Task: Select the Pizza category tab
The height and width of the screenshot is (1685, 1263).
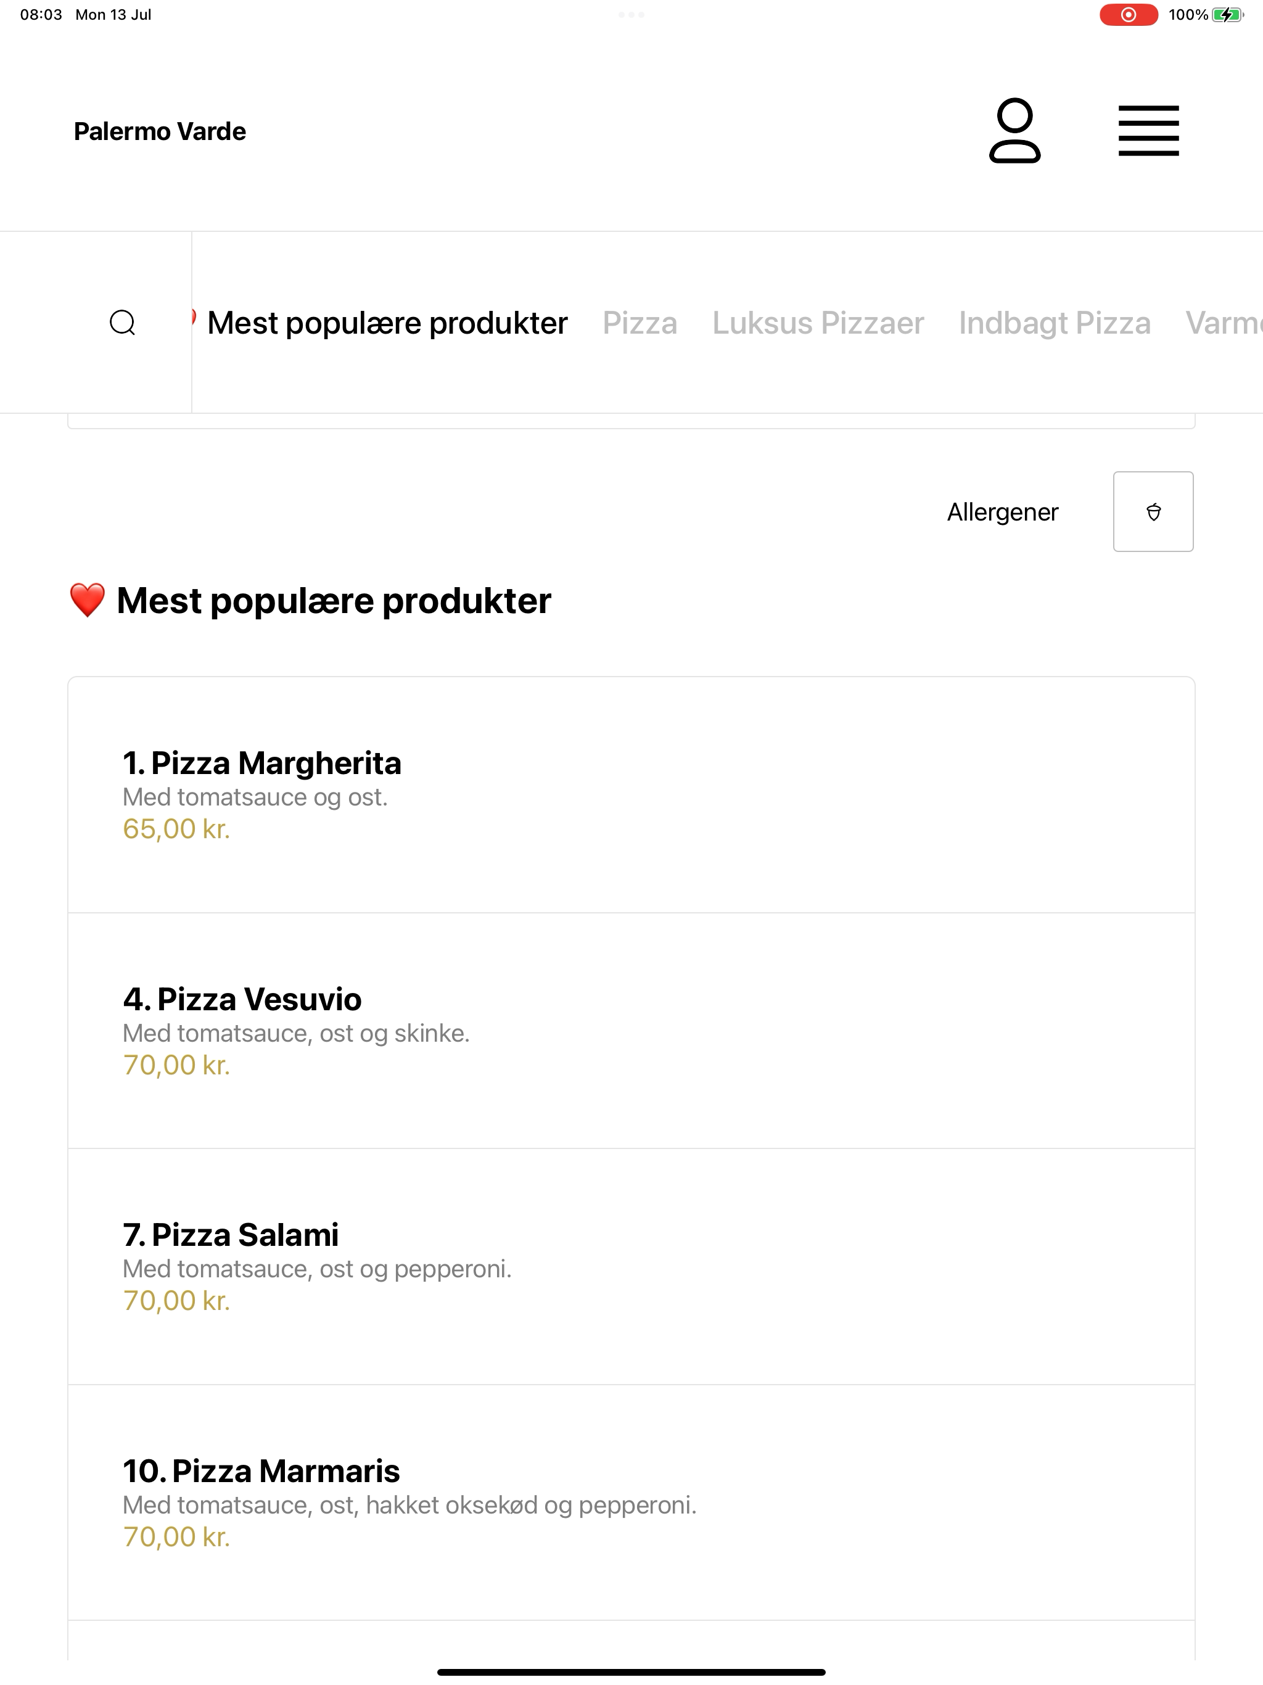Action: (x=640, y=323)
